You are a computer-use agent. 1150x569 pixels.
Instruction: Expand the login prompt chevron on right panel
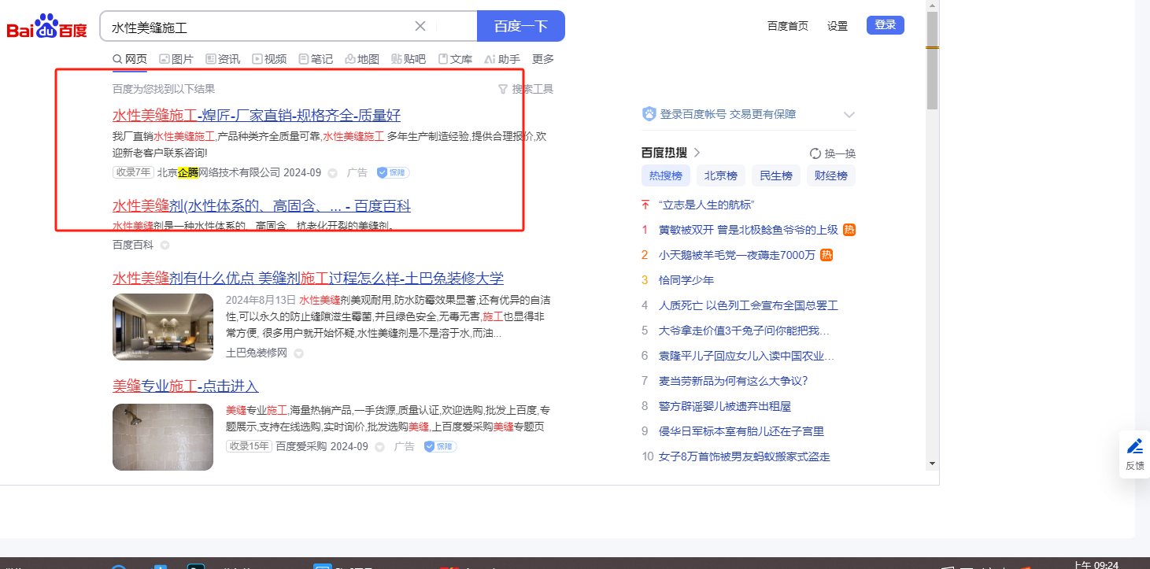click(849, 115)
